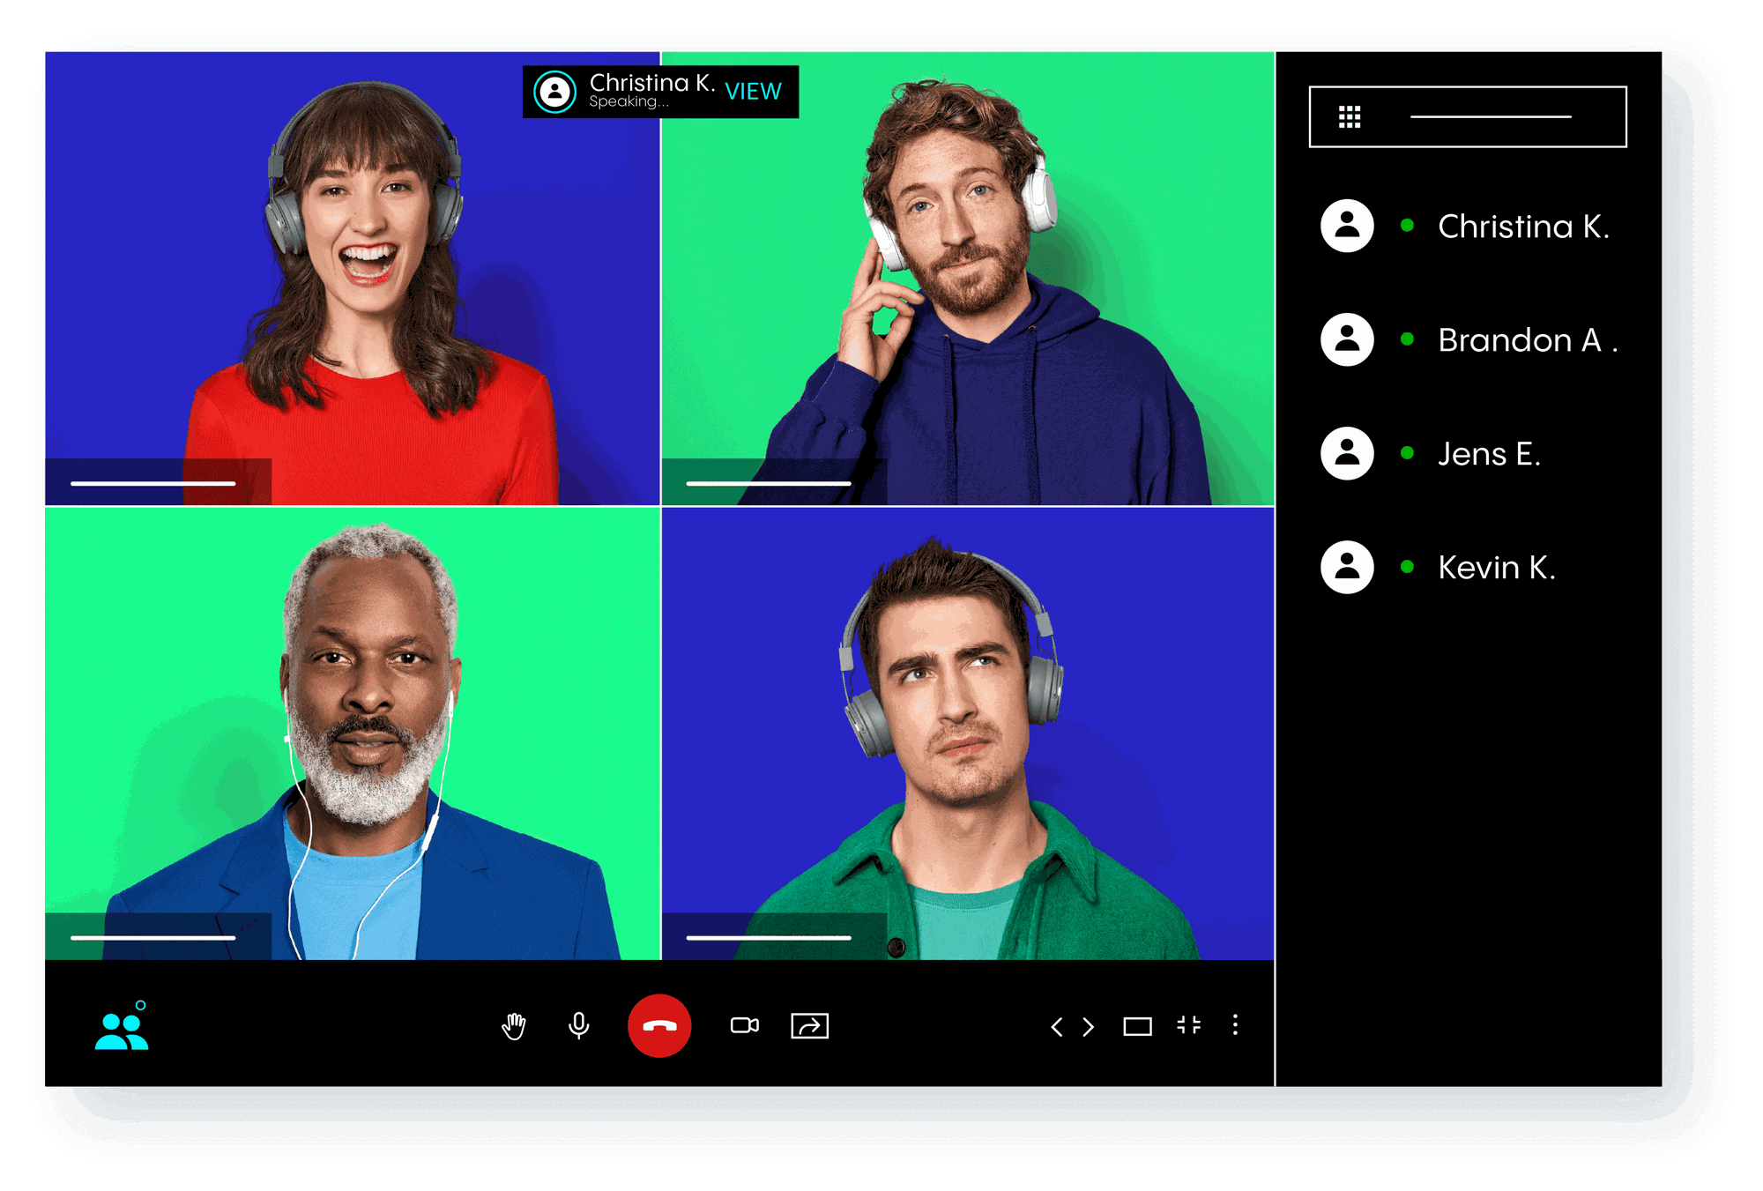The image size is (1763, 1191).
Task: Exit fullscreen with the collapse icon
Action: coord(1188,1025)
